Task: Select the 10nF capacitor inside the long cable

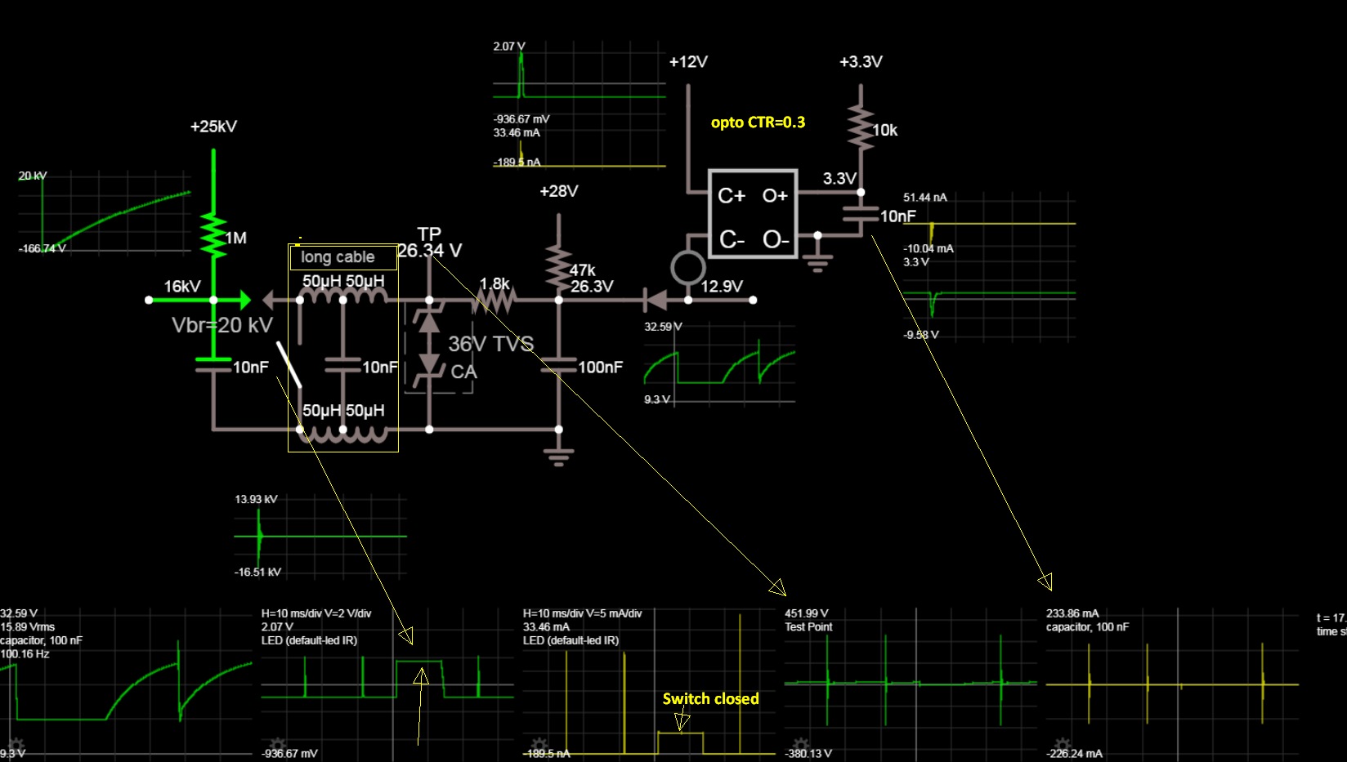Action: 343,364
